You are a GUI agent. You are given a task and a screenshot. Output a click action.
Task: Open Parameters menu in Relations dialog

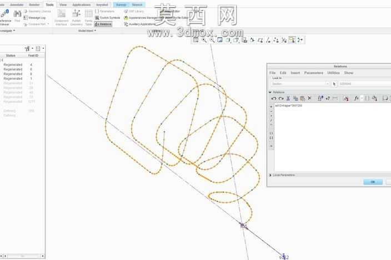(314, 73)
